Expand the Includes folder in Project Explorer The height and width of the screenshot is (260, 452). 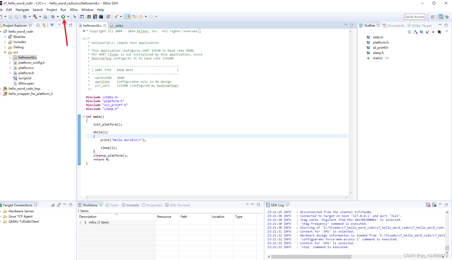(x=5, y=42)
